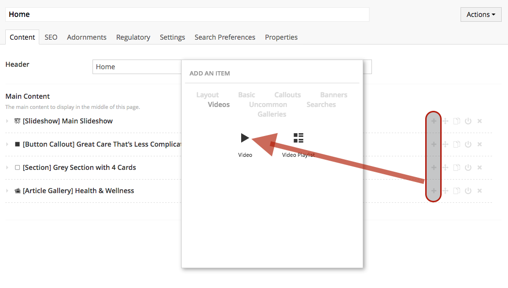Click the add item plus icon beside Main Slideshow
The width and height of the screenshot is (508, 288).
[x=433, y=121]
